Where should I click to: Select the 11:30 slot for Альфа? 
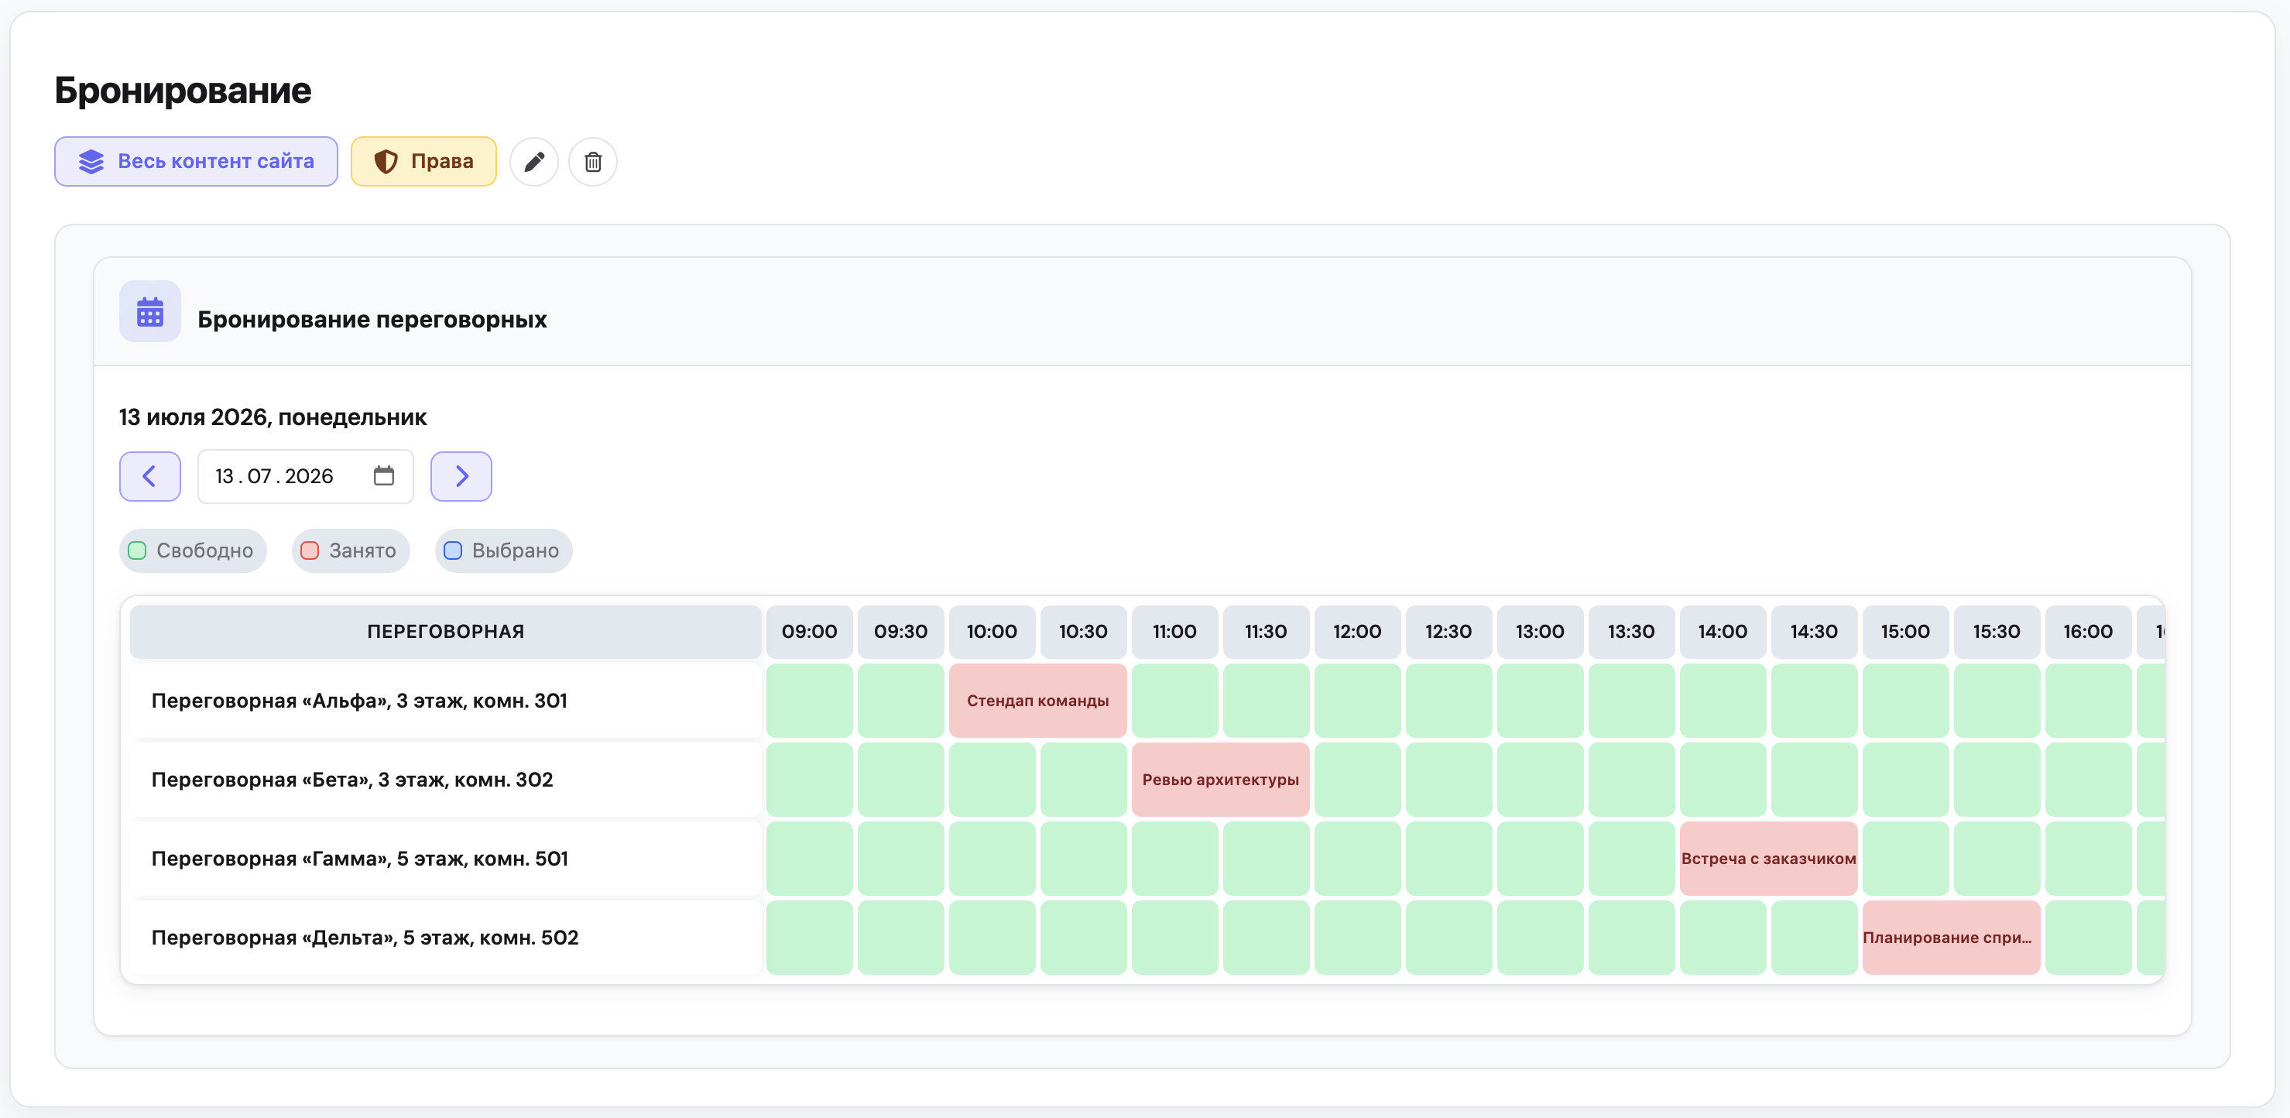point(1266,701)
